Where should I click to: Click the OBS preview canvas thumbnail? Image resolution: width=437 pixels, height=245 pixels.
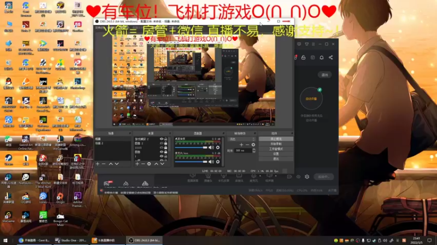click(x=193, y=80)
